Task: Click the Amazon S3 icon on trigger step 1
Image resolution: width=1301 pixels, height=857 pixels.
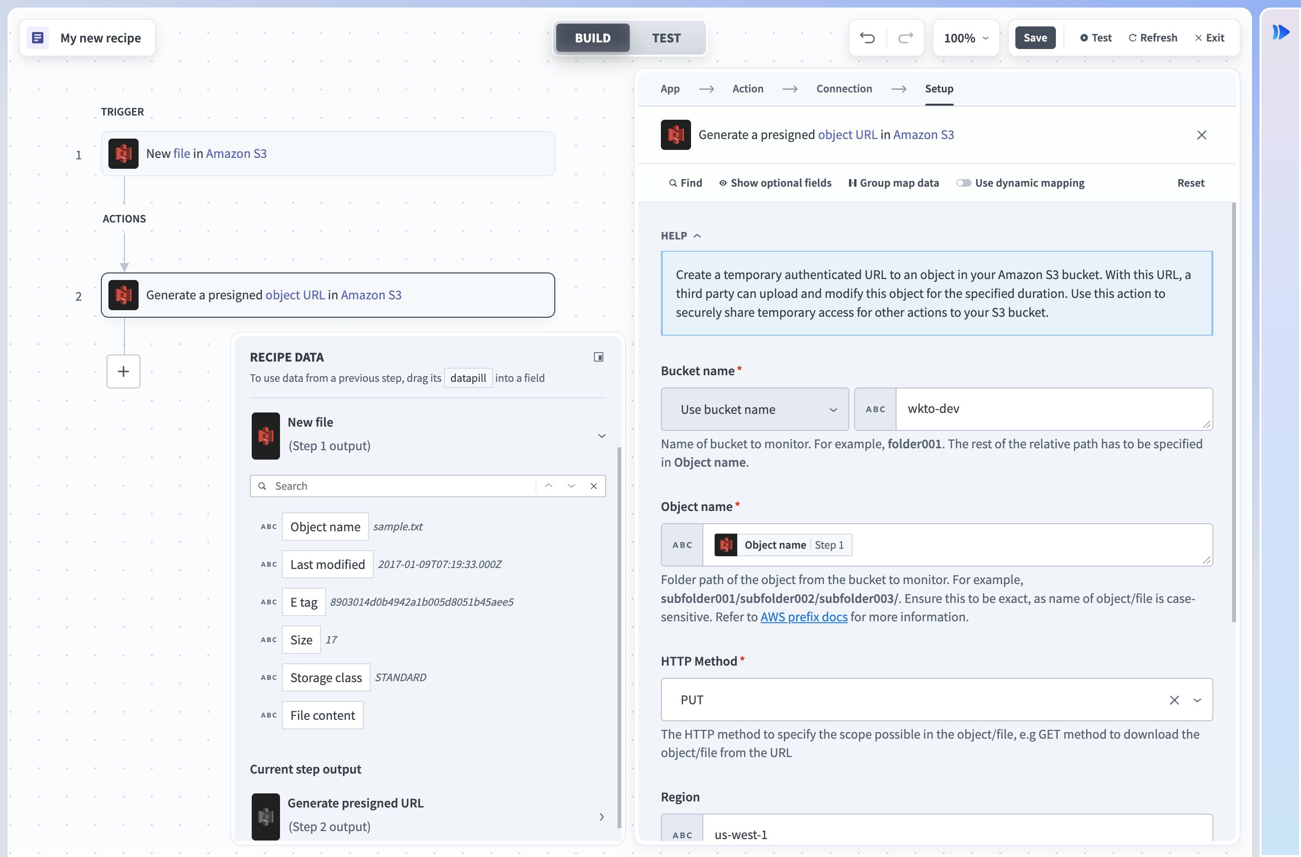Action: tap(123, 154)
